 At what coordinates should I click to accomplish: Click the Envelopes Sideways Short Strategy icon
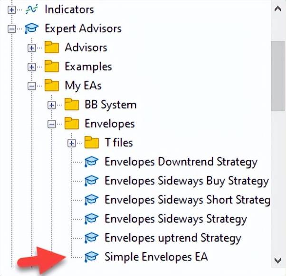click(x=91, y=200)
